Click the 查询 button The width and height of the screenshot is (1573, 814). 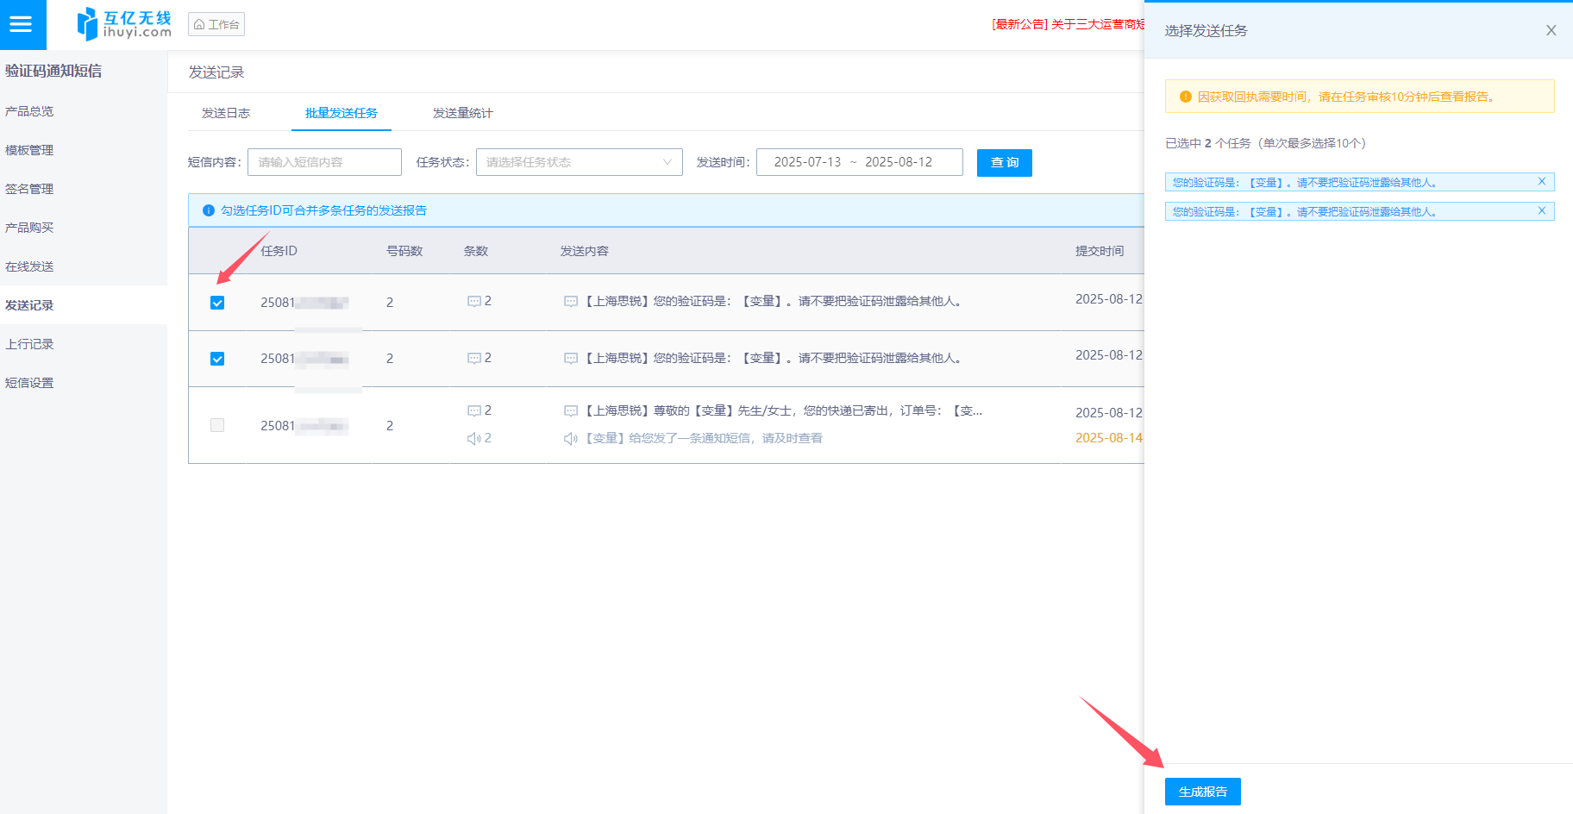tap(1004, 162)
